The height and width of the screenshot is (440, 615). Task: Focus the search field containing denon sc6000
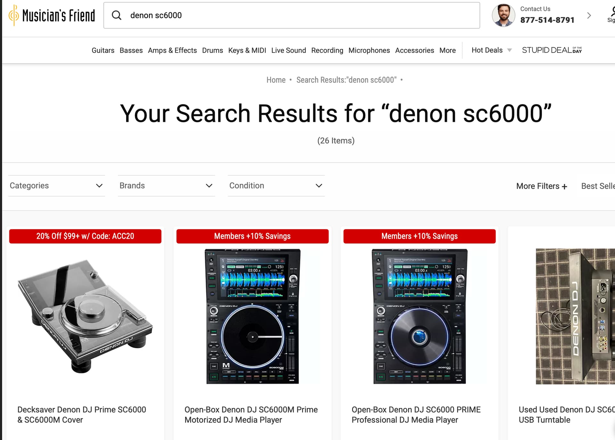coord(291,15)
